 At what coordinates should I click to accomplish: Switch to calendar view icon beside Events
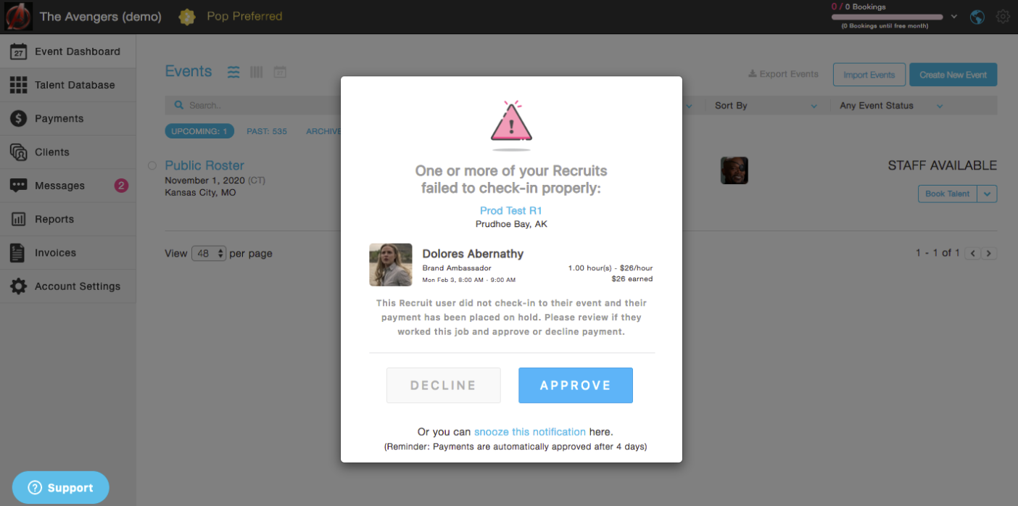(280, 72)
